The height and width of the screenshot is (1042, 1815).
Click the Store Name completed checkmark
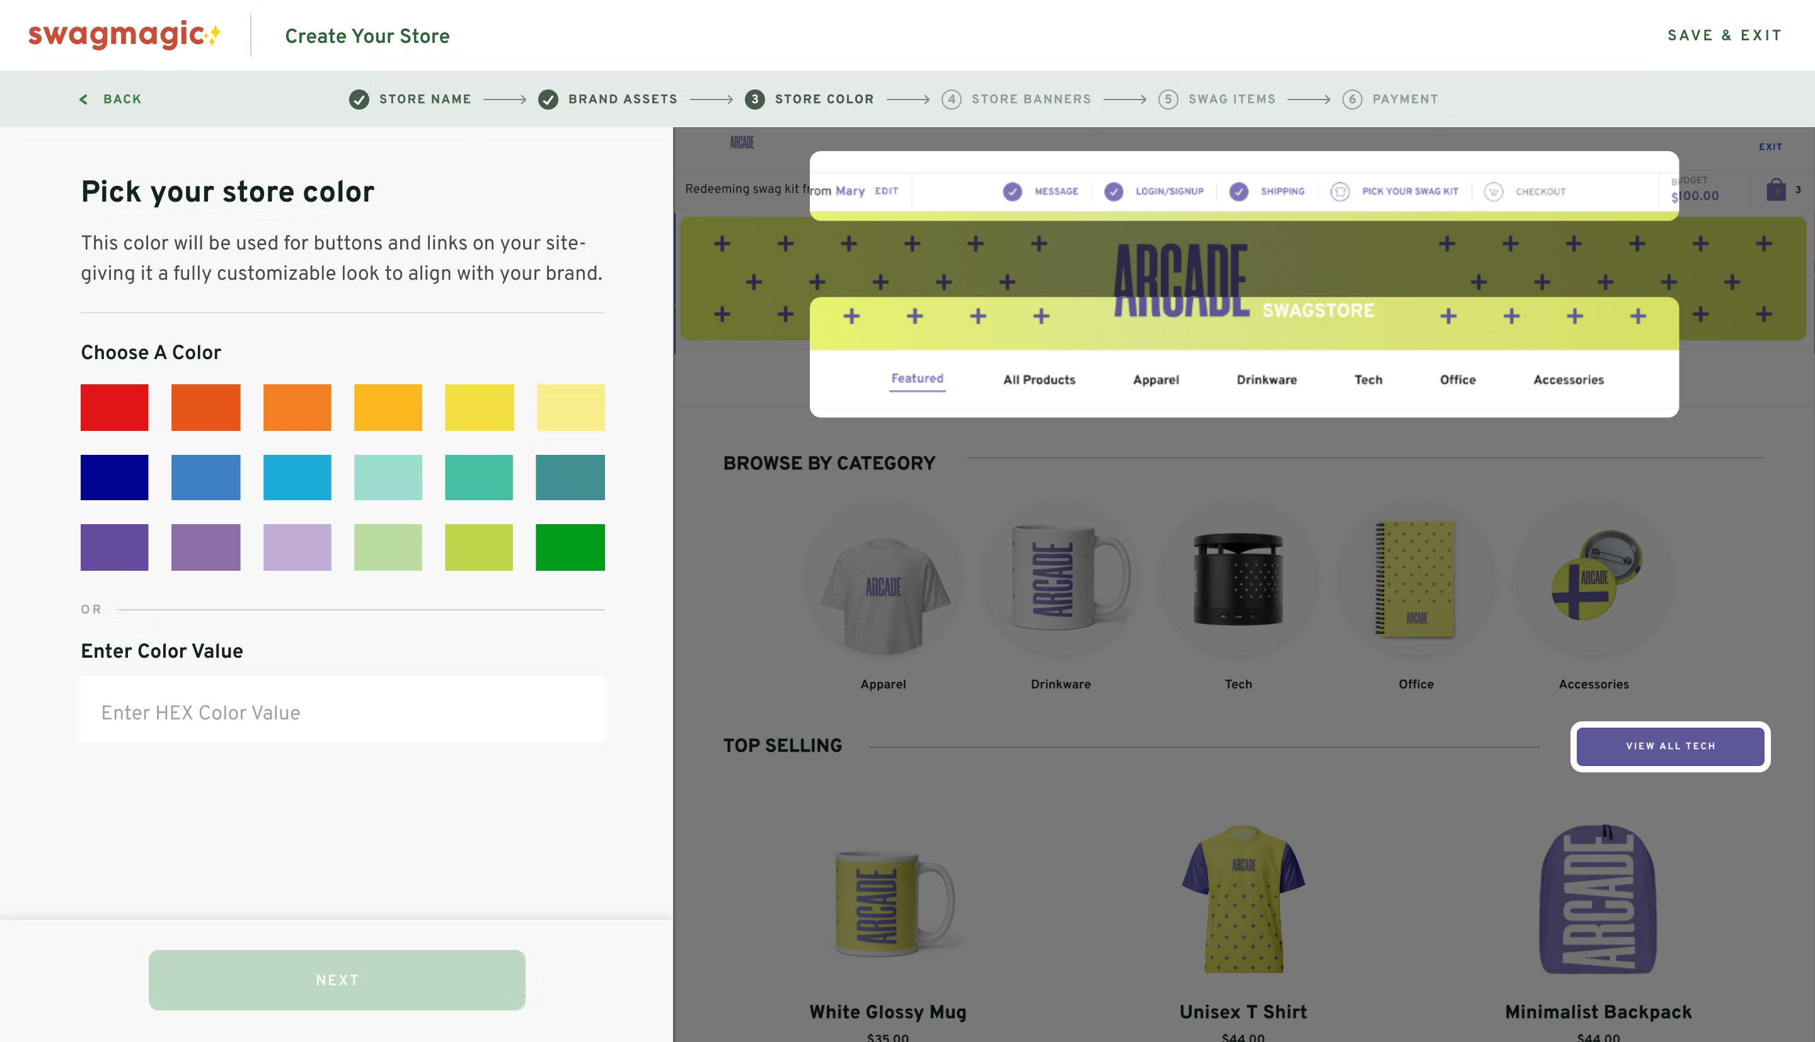(359, 100)
